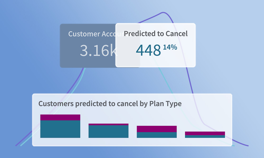This screenshot has width=264, height=158.
Task: Click the teal bottom of the fourth bar
Action: [205, 136]
